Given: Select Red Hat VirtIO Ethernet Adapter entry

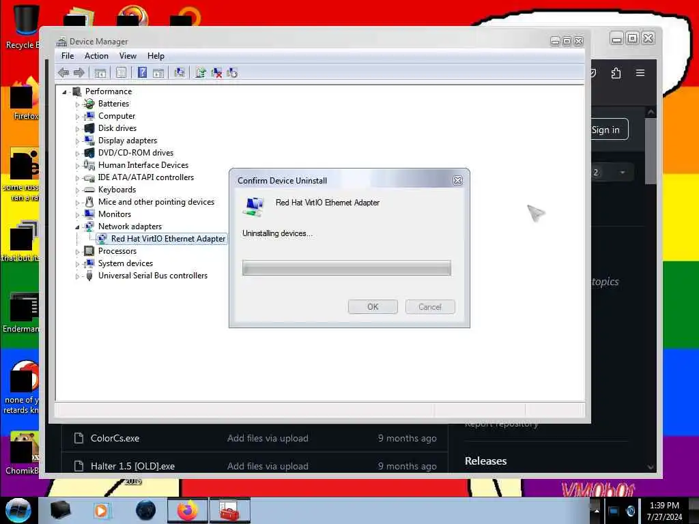Looking at the screenshot, I should click(x=168, y=239).
